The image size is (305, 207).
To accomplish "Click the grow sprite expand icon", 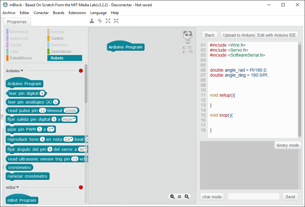I will pyautogui.click(x=108, y=21).
